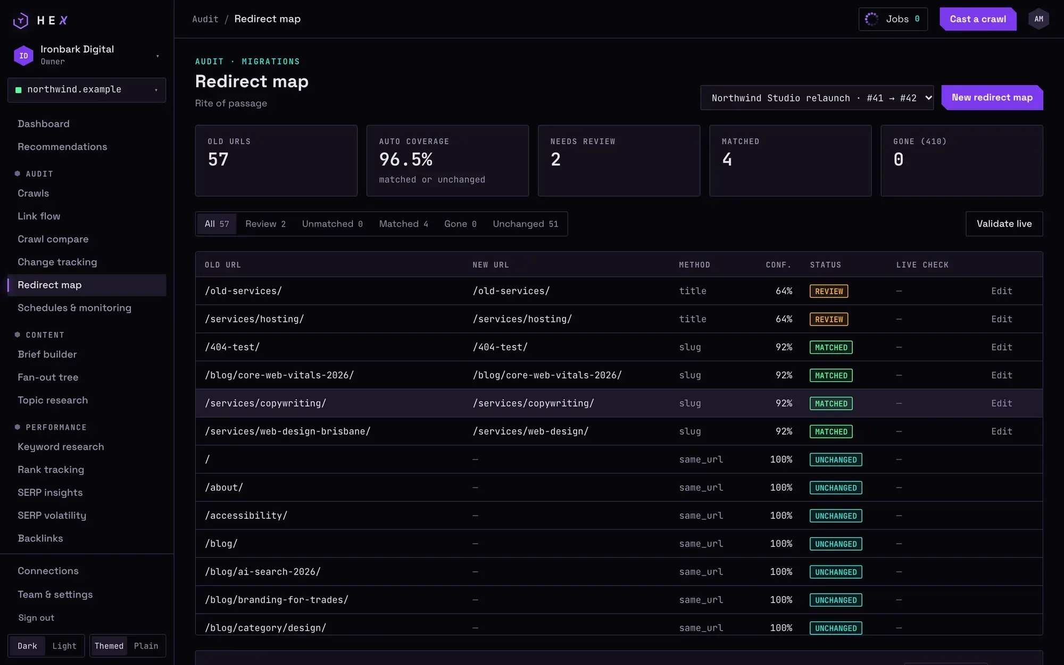Viewport: 1064px width, 665px height.
Task: Open the Jobs button
Action: click(893, 19)
